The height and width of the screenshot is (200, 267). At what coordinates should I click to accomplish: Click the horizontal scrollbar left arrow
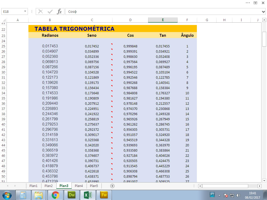click(200, 186)
